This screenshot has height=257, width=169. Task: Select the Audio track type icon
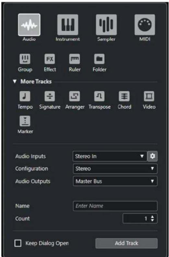coord(29,25)
